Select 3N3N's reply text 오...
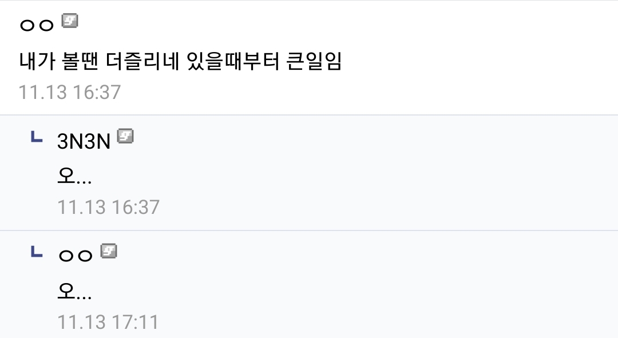The image size is (618, 338). [74, 176]
